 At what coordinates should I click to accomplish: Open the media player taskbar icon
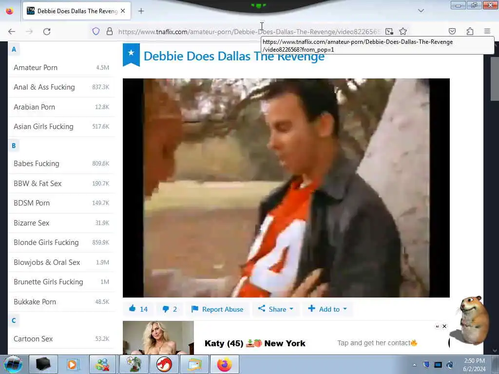click(73, 364)
